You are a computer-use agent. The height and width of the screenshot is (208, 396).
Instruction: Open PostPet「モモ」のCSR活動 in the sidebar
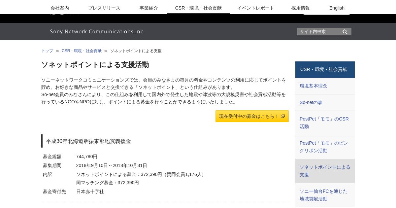point(325,123)
